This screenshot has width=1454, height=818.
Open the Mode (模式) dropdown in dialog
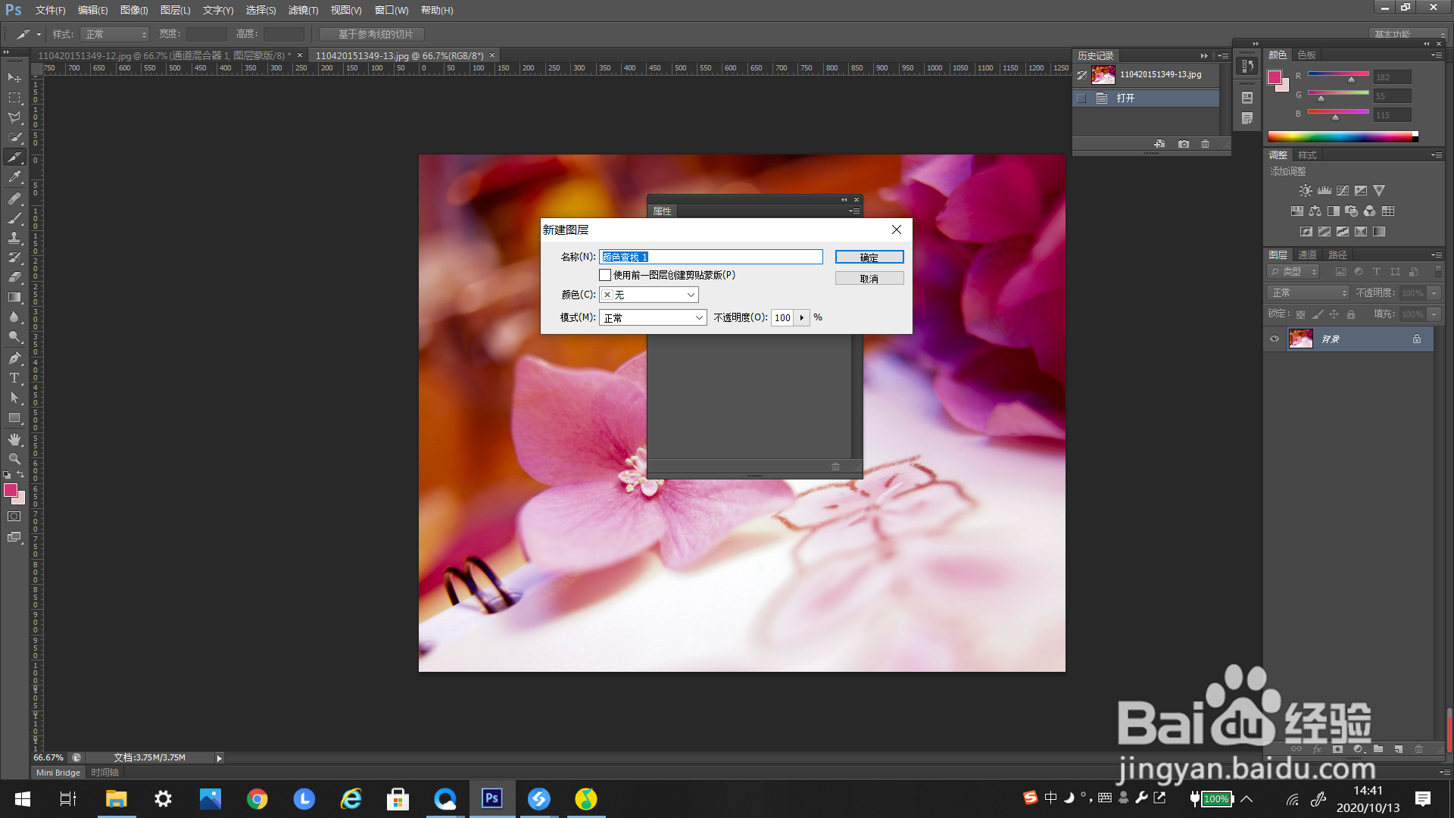coord(653,317)
